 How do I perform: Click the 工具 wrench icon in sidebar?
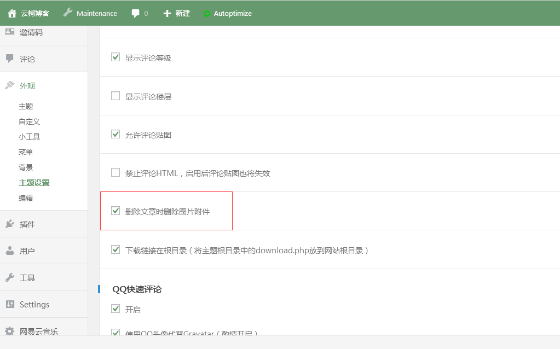click(10, 277)
